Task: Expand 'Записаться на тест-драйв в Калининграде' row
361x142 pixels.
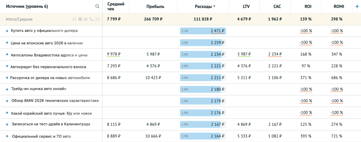Action: (x=7, y=124)
